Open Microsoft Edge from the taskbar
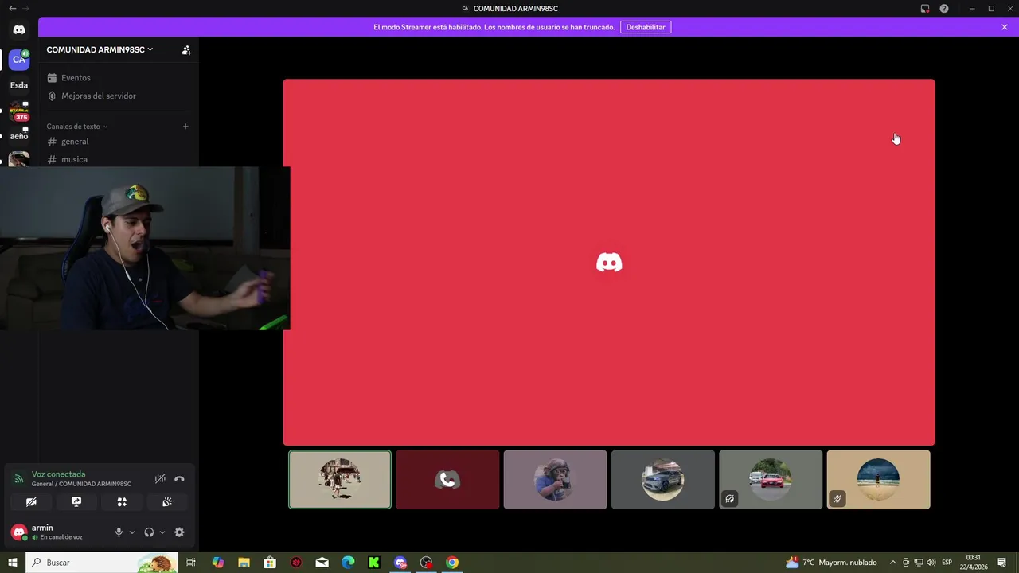The height and width of the screenshot is (573, 1019). pyautogui.click(x=348, y=563)
